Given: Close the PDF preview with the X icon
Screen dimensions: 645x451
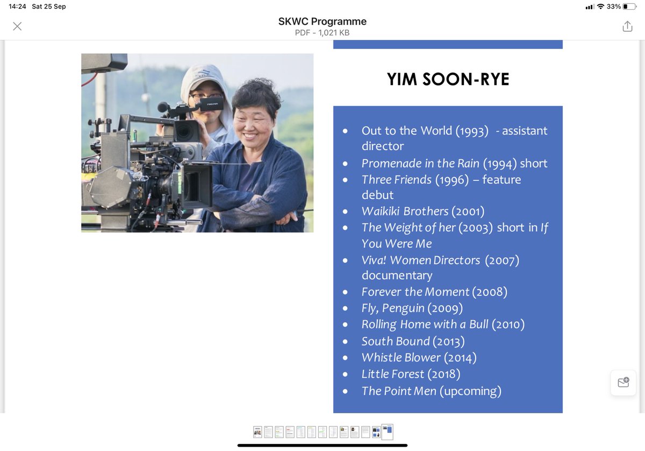Looking at the screenshot, I should coord(17,26).
